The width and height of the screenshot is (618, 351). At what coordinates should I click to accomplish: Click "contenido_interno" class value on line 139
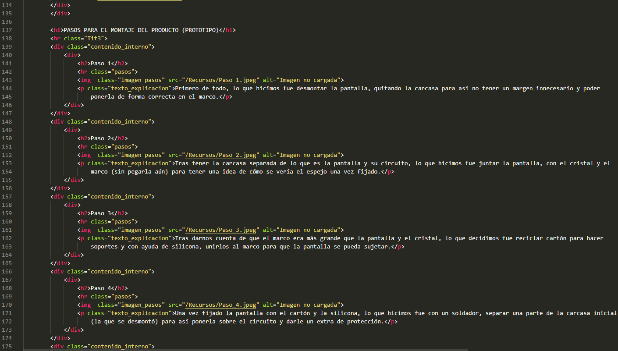(x=119, y=46)
